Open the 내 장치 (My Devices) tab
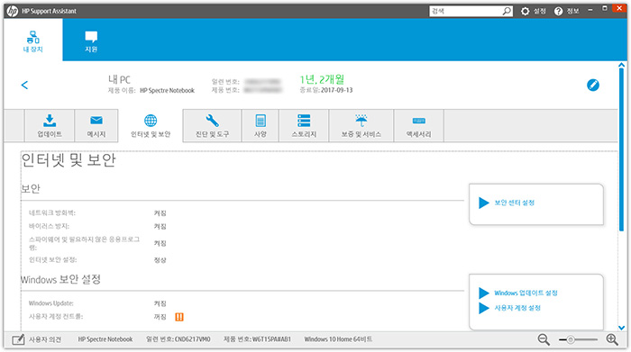Viewport: 631px width, 352px height. coord(33,41)
